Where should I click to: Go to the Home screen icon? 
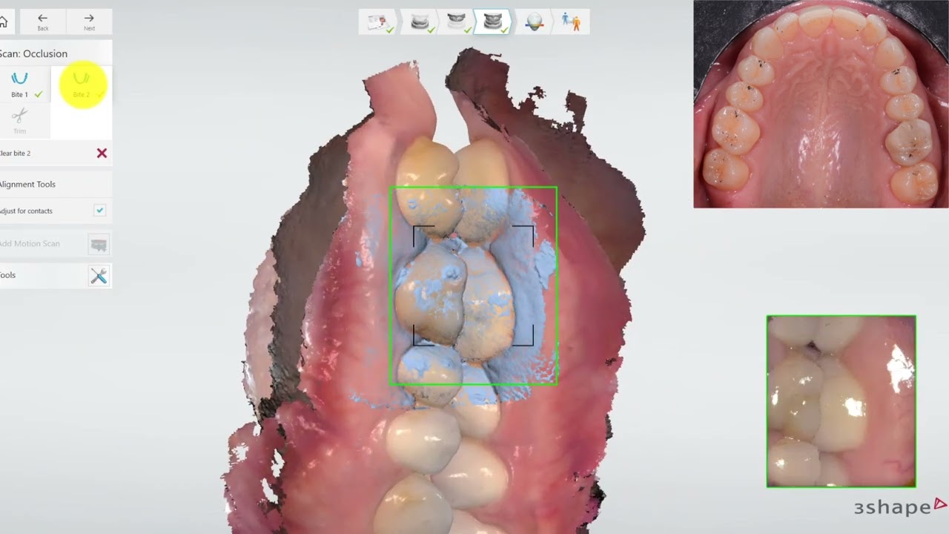(x=4, y=22)
